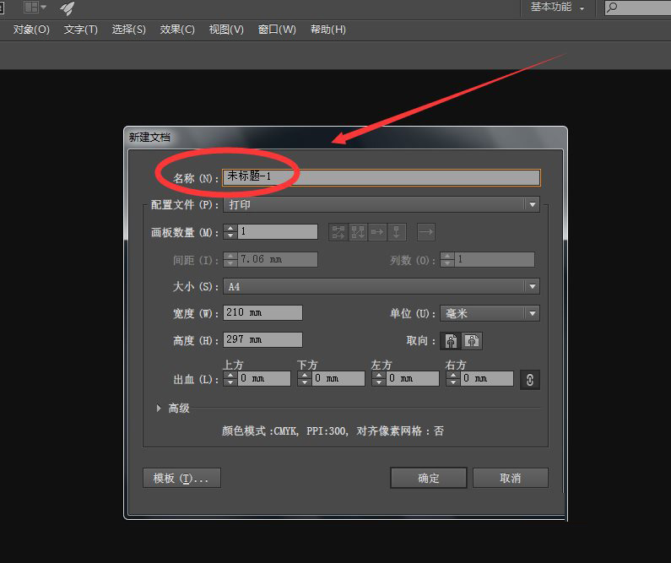The height and width of the screenshot is (563, 671).
Task: Click the 取消 cancel button
Action: pyautogui.click(x=510, y=478)
